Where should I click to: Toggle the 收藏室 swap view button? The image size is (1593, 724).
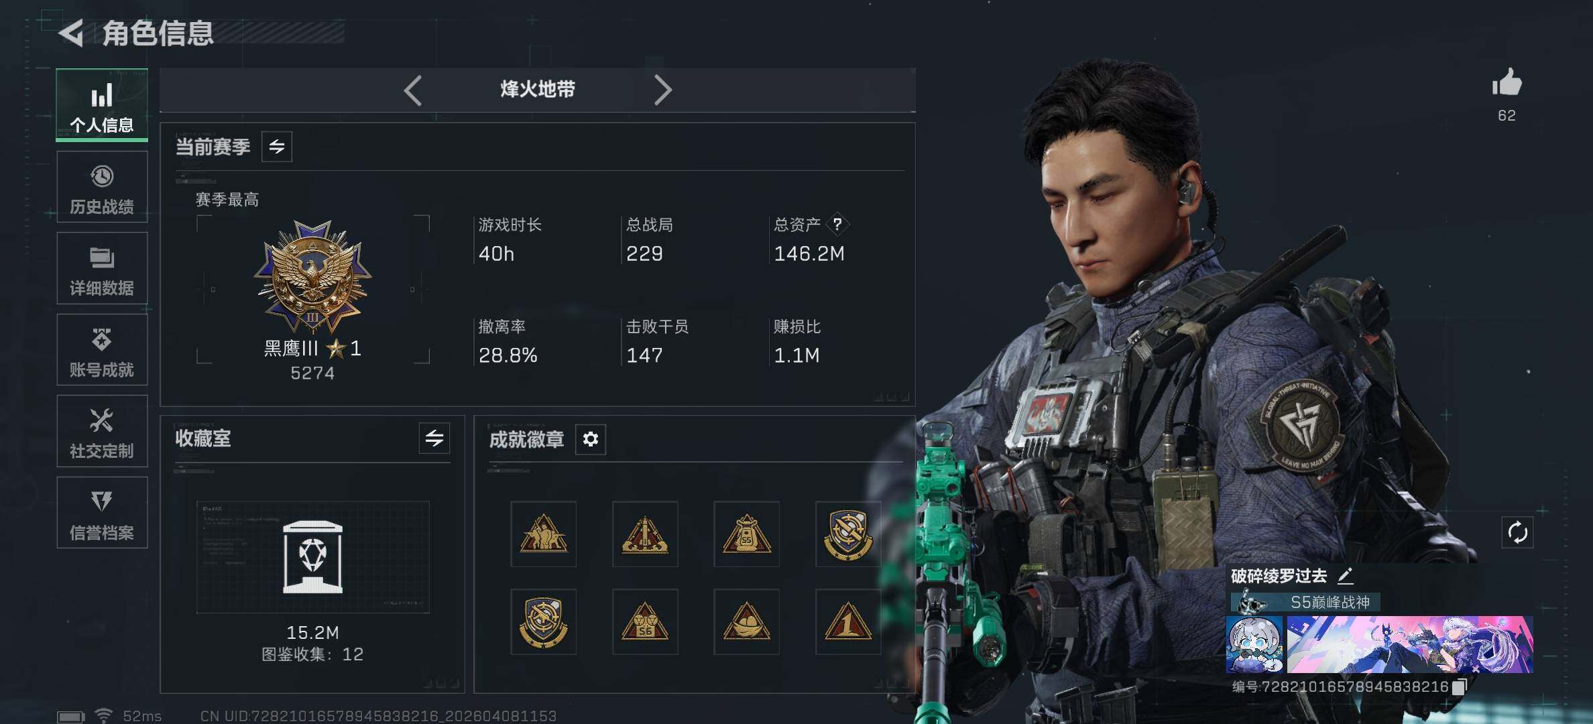point(434,438)
